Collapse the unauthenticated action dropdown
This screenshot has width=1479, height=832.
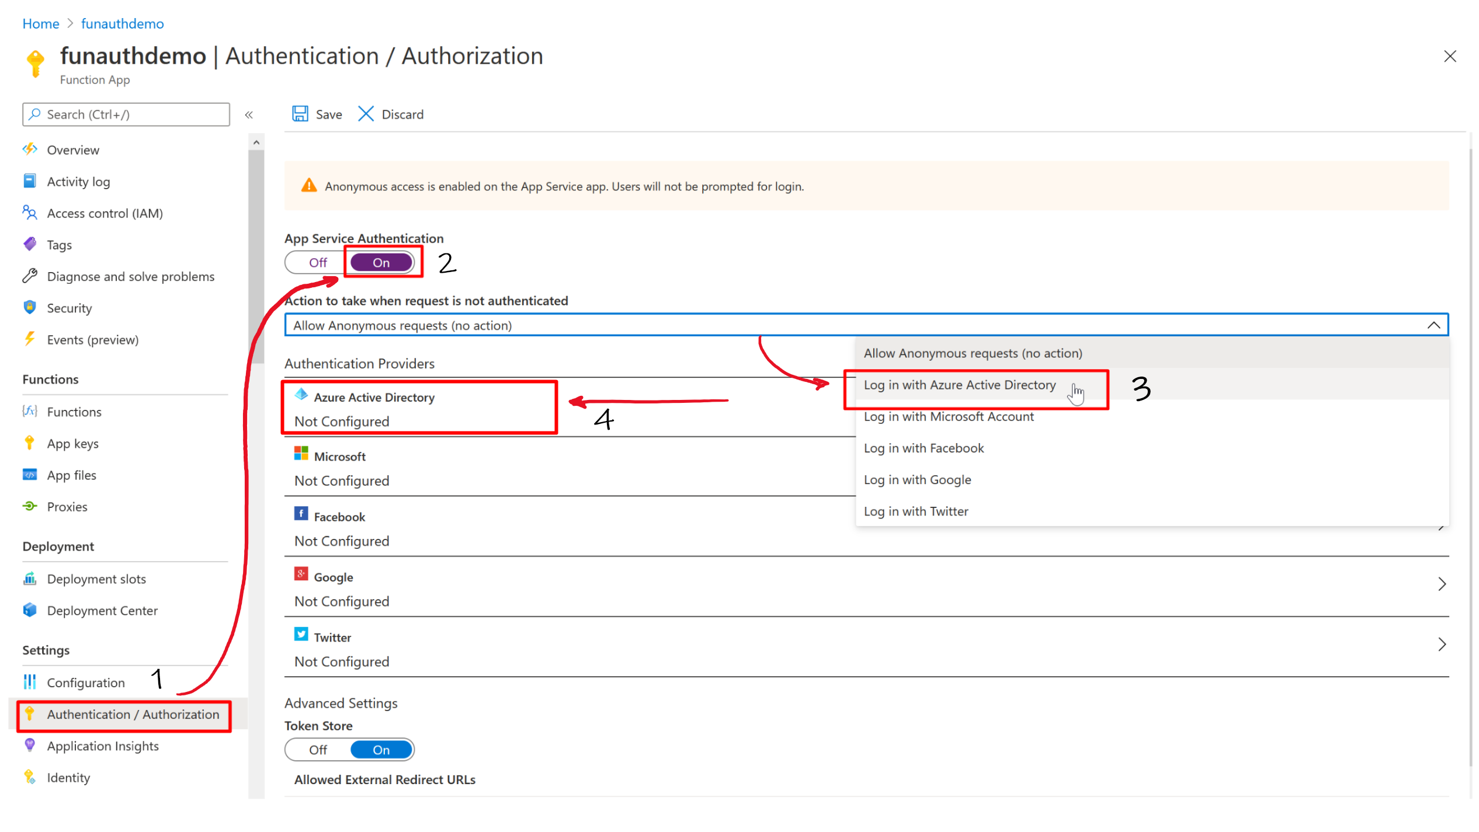coord(1433,325)
